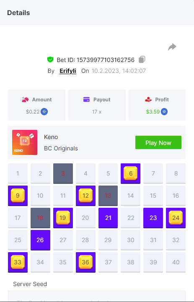Select the gem tile number 6
This screenshot has width=194, height=302.
[x=131, y=173]
